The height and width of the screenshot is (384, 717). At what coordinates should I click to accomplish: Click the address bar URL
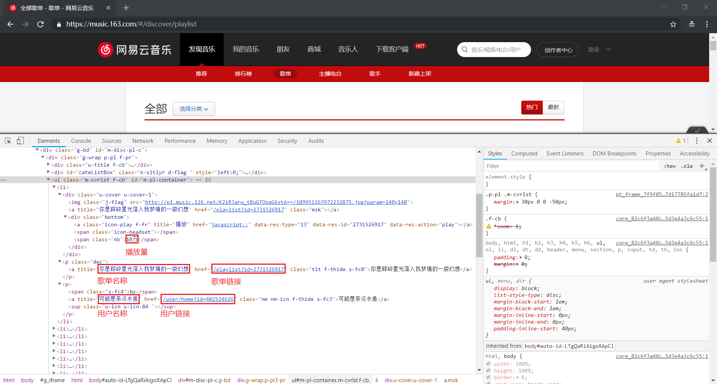point(131,24)
